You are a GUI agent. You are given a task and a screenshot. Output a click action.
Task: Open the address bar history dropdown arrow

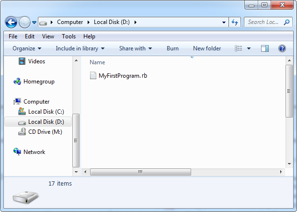(224, 22)
